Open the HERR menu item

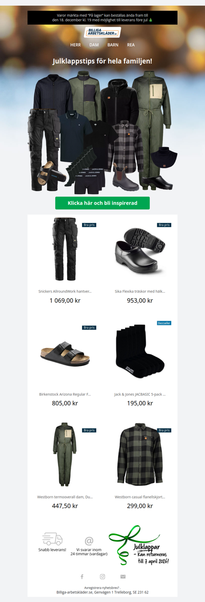click(76, 45)
